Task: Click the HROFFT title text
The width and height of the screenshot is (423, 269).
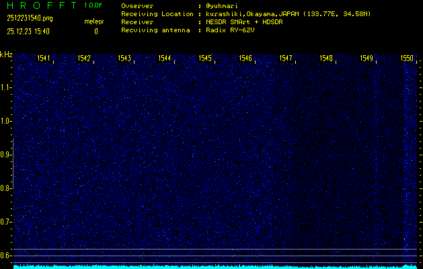Action: 42,5
